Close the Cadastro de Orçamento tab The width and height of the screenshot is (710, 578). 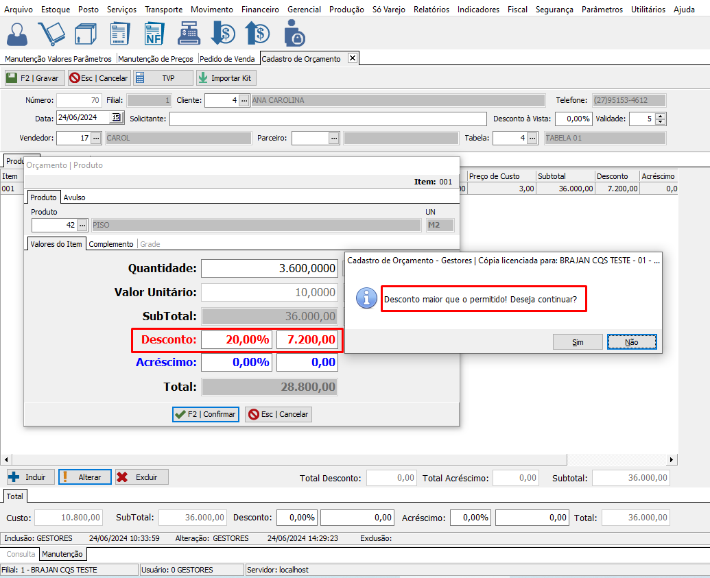(353, 58)
